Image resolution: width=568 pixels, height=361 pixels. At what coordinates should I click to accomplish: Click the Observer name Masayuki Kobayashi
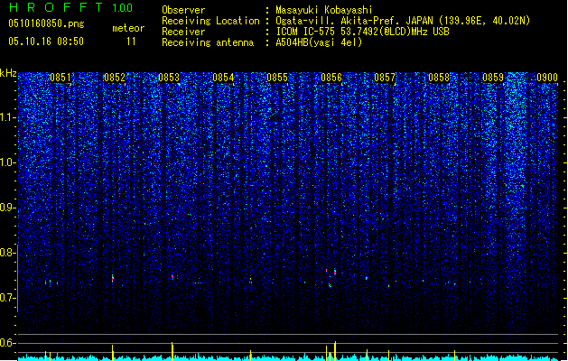[324, 10]
